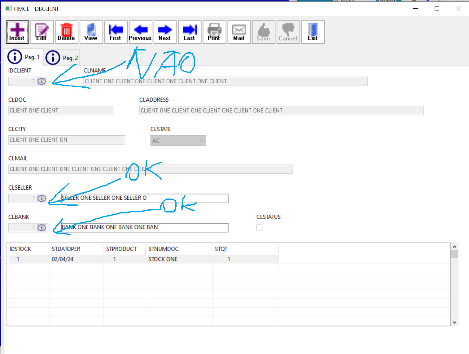Click the CLDOC text field

(x=61, y=111)
